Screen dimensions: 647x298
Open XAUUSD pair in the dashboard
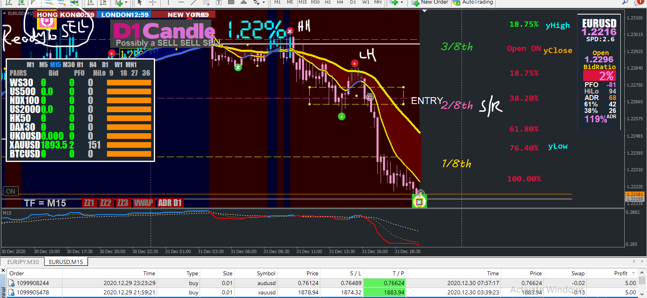(x=25, y=145)
